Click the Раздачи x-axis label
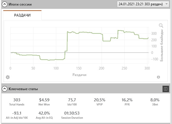This screenshot has width=172, height=124. [x=79, y=75]
